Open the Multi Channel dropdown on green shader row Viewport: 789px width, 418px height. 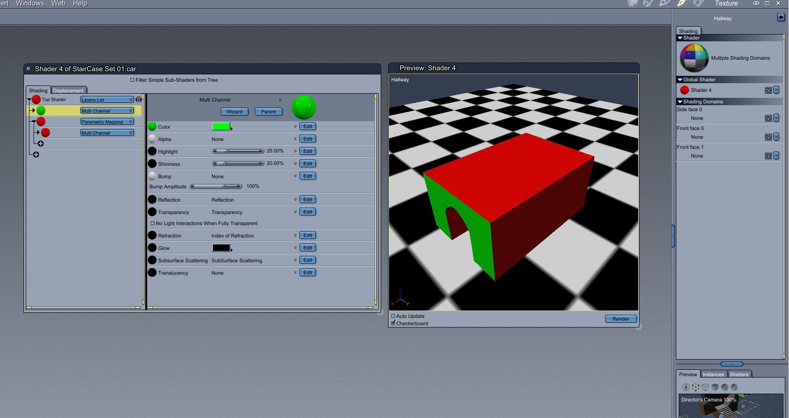[107, 110]
